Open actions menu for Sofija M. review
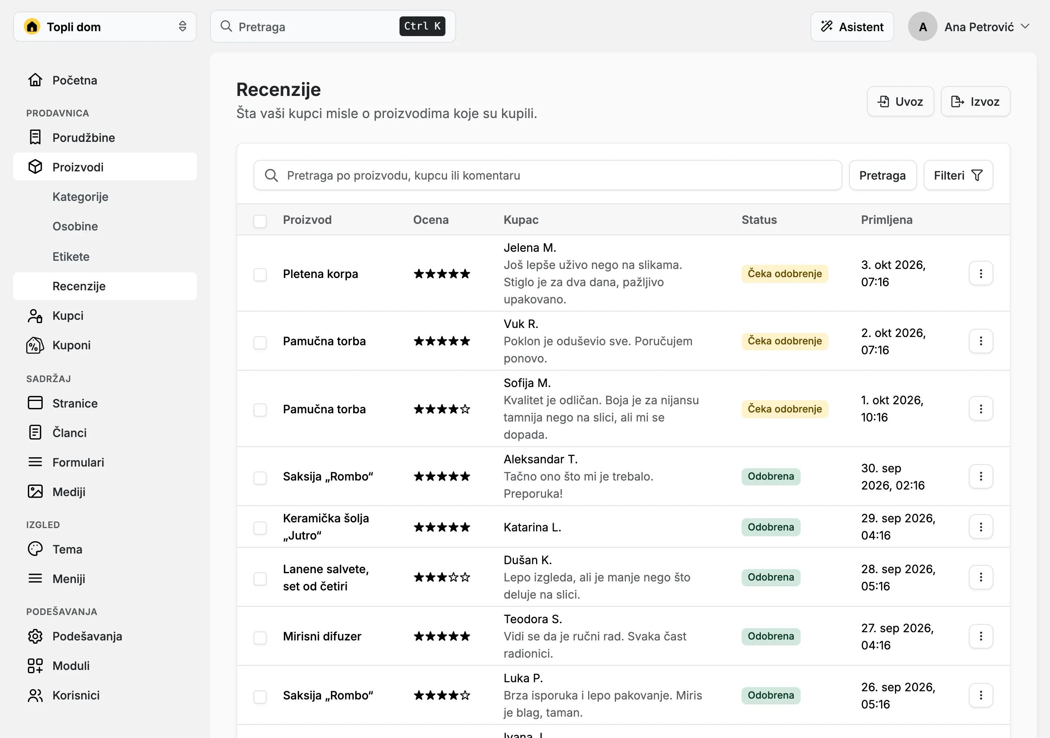The height and width of the screenshot is (738, 1050). coord(981,409)
